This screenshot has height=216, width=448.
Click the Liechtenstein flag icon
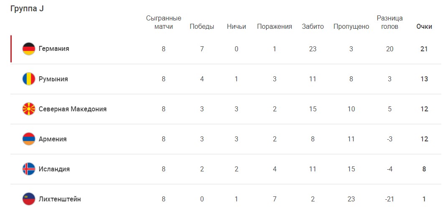click(x=29, y=199)
